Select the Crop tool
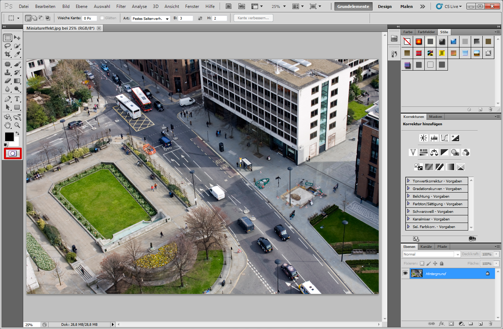The height and width of the screenshot is (329, 503). pos(8,54)
